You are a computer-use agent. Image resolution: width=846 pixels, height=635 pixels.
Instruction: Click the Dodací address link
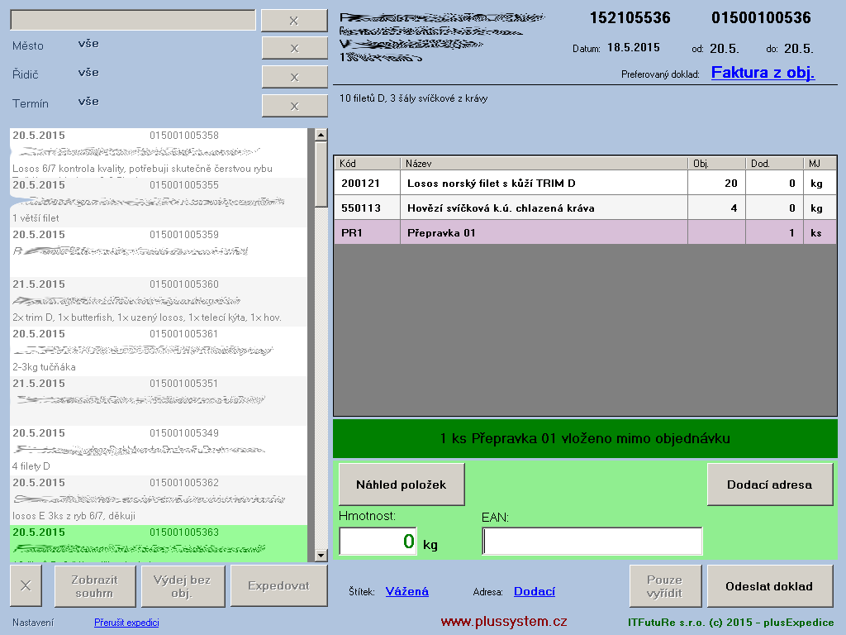tap(535, 591)
